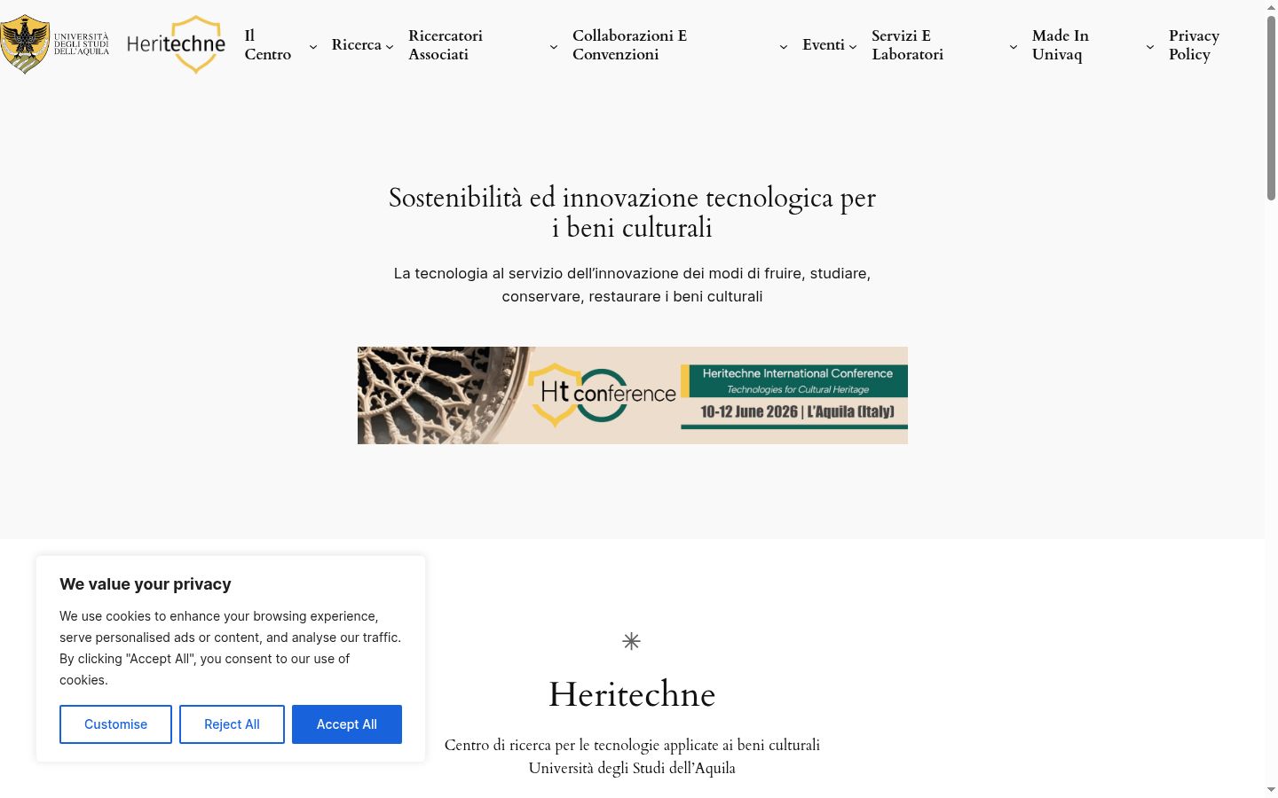Viewport: 1278px width, 798px height.
Task: Open Ricercatori Associati menu
Action: [446, 44]
